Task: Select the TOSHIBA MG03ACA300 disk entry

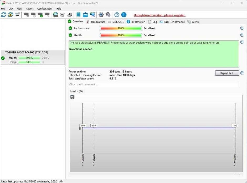Action: (32, 57)
